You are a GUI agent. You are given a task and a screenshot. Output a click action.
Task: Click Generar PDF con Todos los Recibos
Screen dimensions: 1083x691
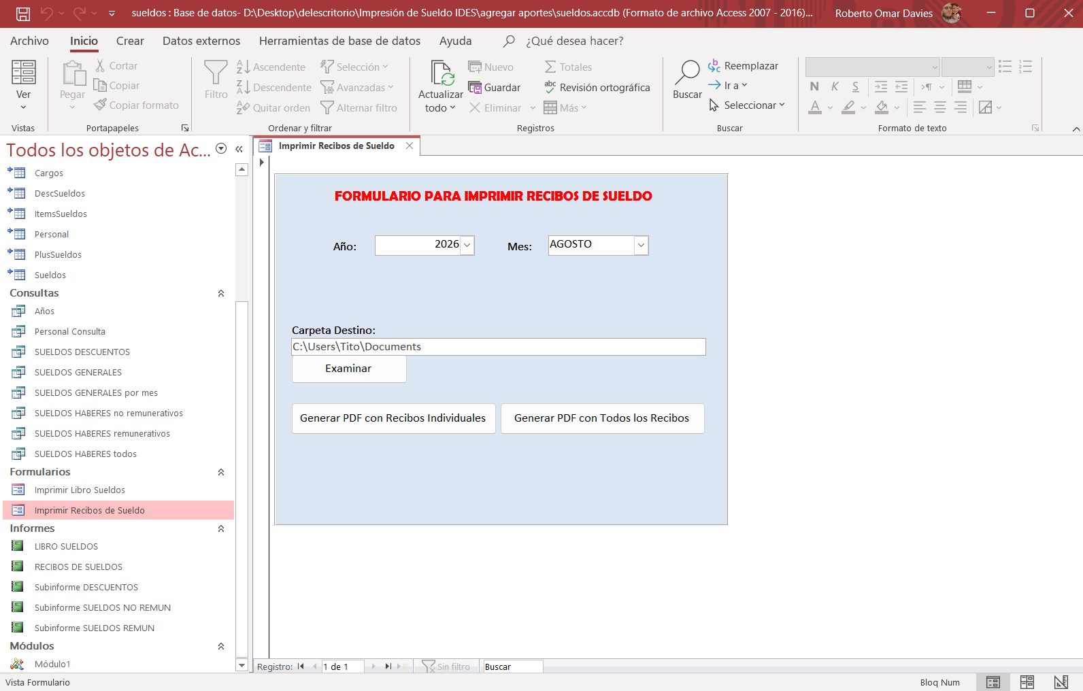coord(602,418)
